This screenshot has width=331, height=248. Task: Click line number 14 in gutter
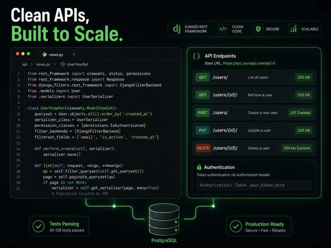[x=18, y=149]
